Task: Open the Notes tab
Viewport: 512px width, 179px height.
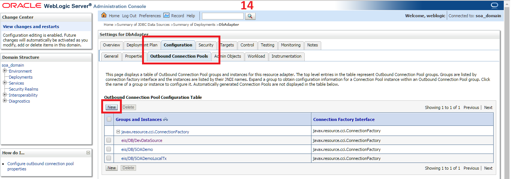Action: pyautogui.click(x=313, y=45)
